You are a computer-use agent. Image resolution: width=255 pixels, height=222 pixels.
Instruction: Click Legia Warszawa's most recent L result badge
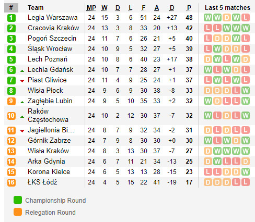tap(246, 18)
